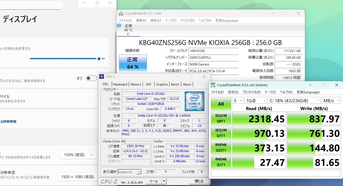Open ヘルプ(H) menu in CrystalDiskInfo
The height and width of the screenshot is (186, 343).
(x=205, y=20)
